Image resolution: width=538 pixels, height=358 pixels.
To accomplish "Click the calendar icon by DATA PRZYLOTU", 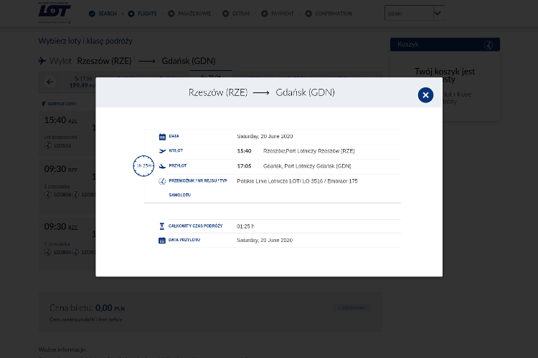I will (x=162, y=241).
